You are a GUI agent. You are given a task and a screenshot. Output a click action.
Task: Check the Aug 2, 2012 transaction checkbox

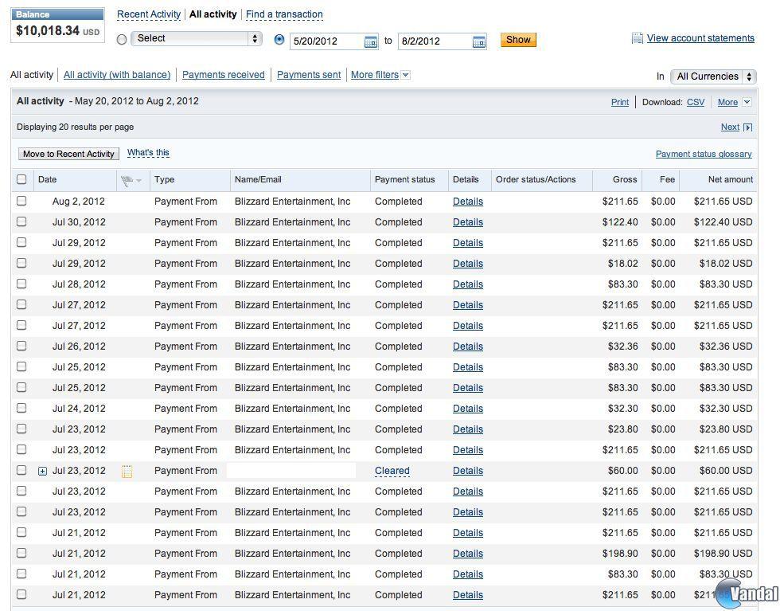click(x=21, y=201)
